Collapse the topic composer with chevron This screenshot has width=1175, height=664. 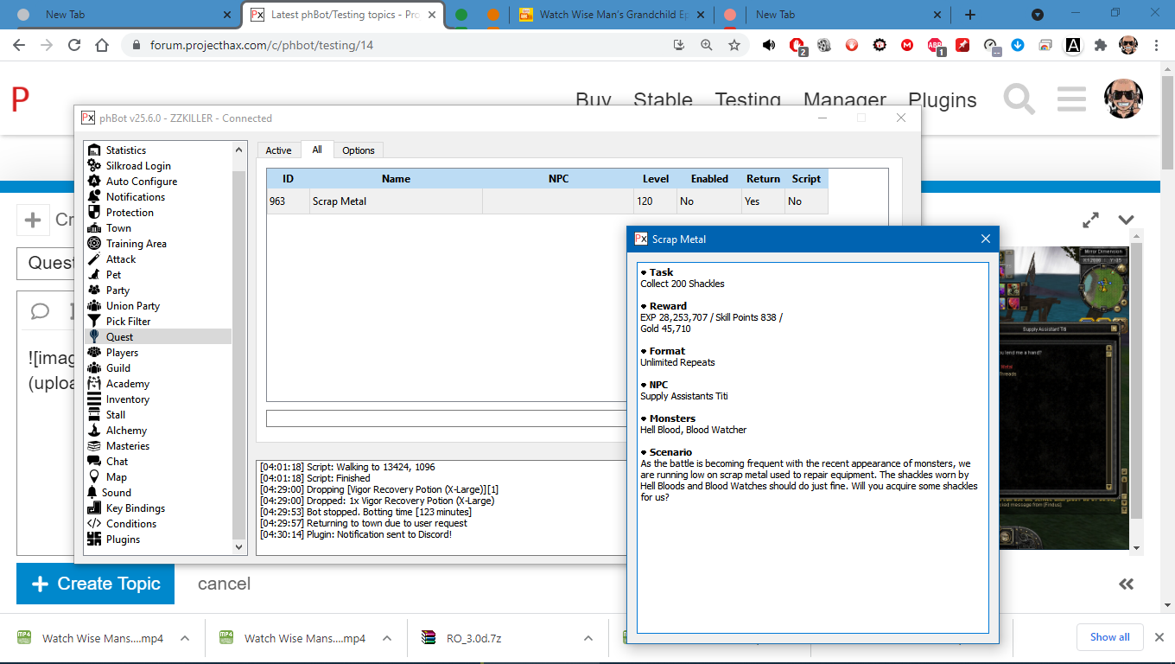coord(1126,220)
